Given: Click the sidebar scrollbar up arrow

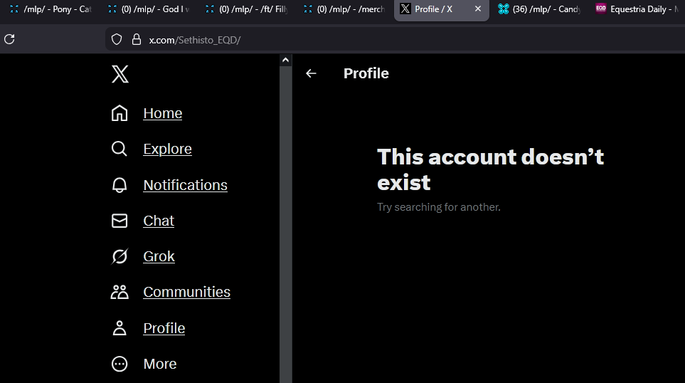Looking at the screenshot, I should point(286,61).
